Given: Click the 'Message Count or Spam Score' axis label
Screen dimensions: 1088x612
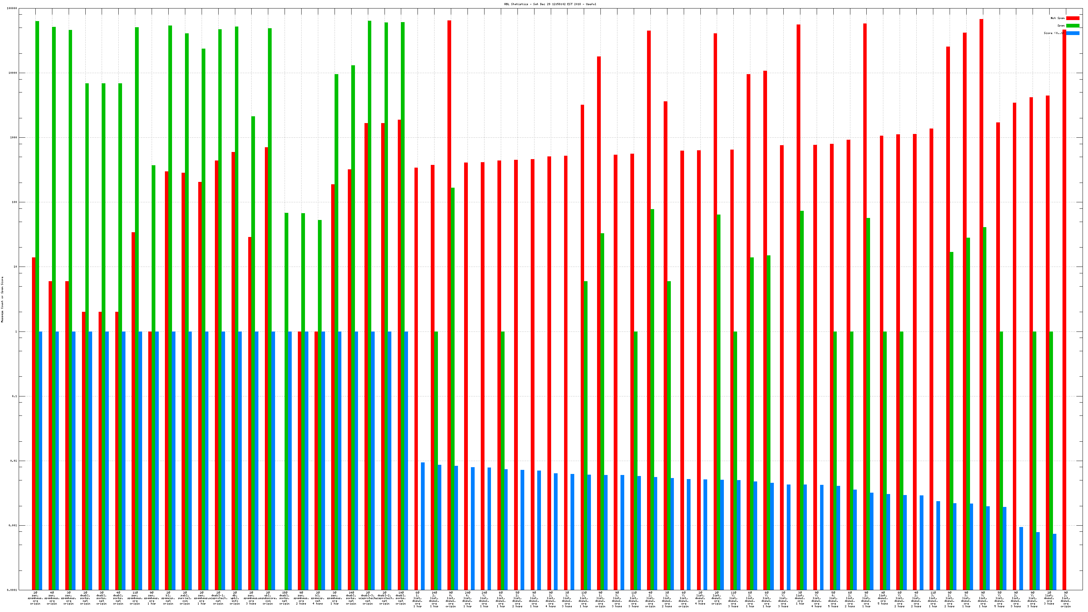Looking at the screenshot, I should click(x=2, y=300).
